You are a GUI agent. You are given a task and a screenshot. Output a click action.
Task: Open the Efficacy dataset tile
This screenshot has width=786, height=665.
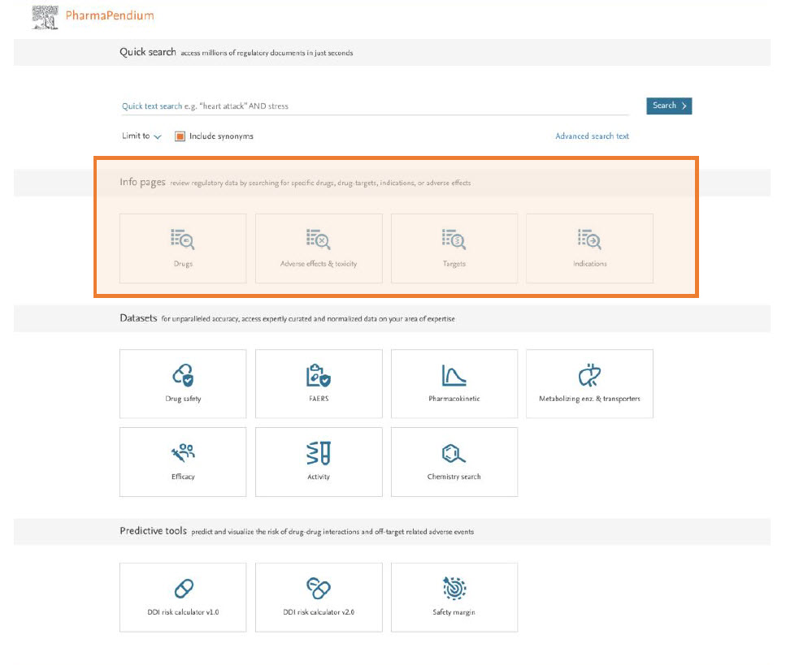(x=183, y=461)
